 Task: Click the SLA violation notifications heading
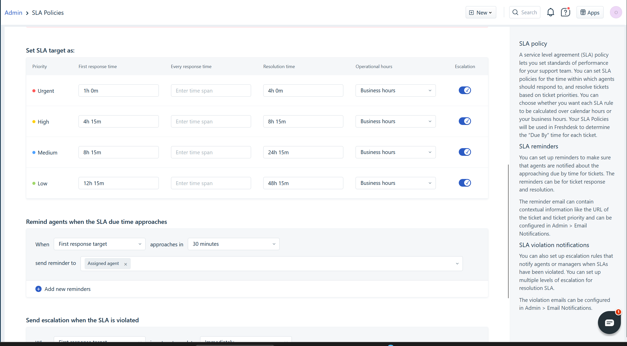(554, 245)
